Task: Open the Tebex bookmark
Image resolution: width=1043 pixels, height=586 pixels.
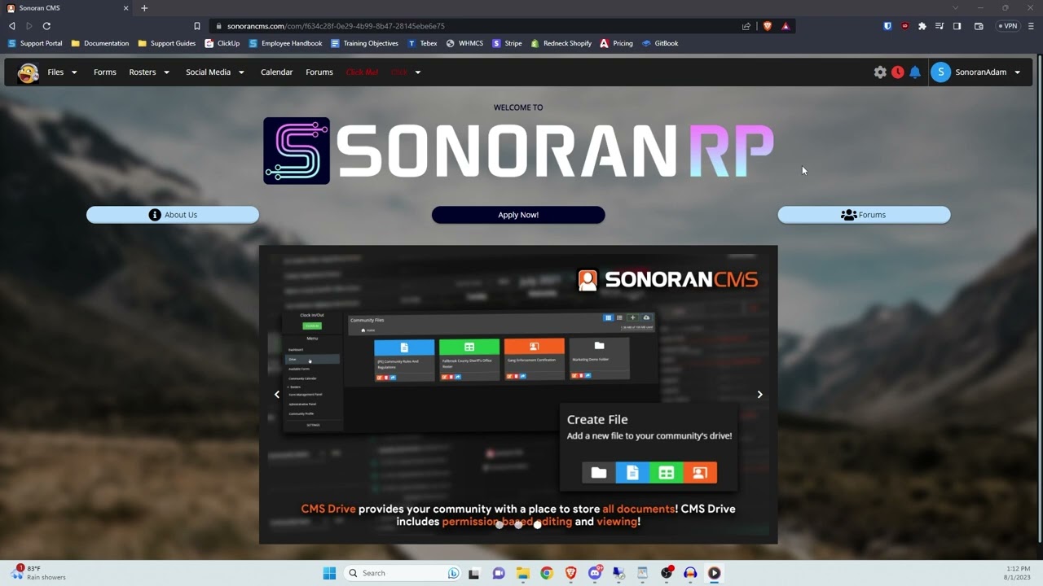Action: [423, 44]
